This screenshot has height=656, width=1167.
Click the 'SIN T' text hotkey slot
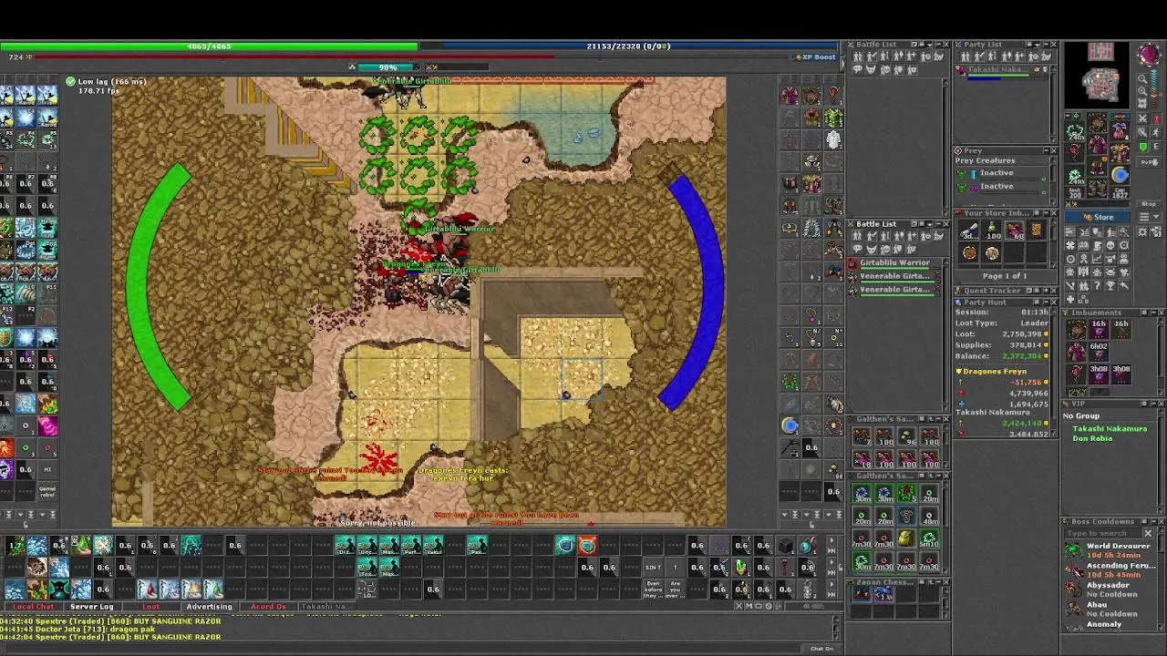[x=654, y=568]
